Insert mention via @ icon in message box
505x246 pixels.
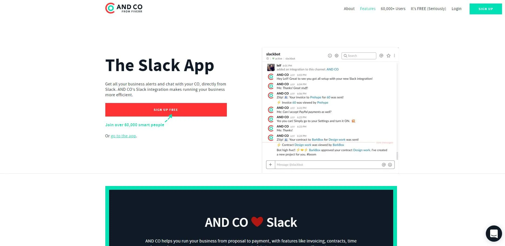(384, 165)
